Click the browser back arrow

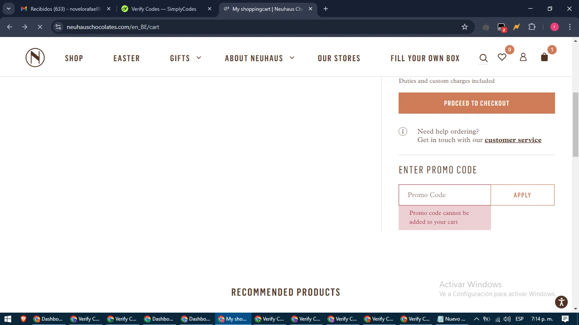click(10, 27)
